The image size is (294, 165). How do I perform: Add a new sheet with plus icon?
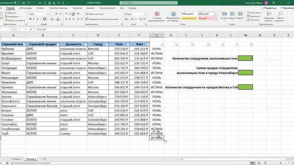click(x=44, y=159)
